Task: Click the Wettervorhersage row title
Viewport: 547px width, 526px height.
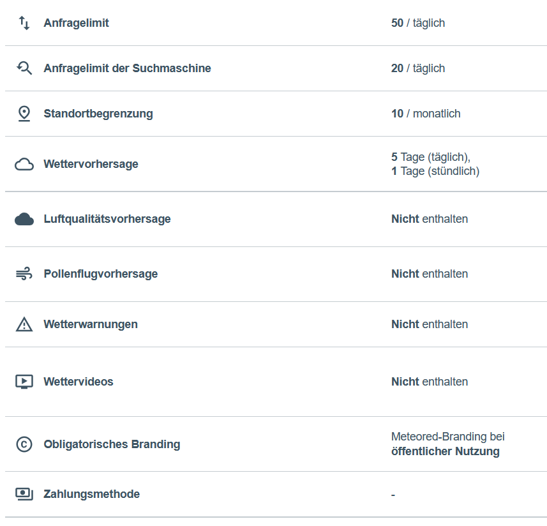Action: coord(91,164)
